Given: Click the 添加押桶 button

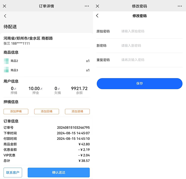Looking at the screenshot, I should tap(16, 112).
